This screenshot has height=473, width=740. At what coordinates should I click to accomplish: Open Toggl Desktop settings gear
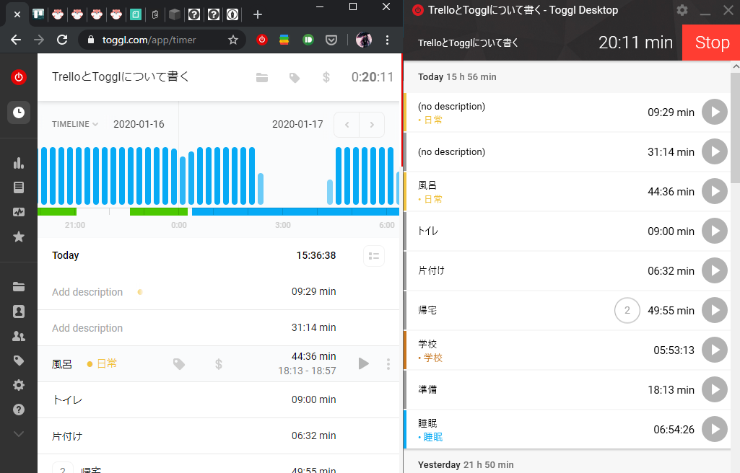pos(682,10)
